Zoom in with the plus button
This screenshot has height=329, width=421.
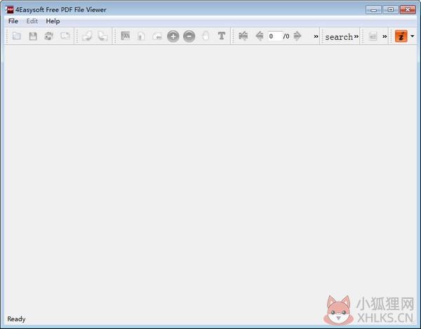tap(173, 36)
